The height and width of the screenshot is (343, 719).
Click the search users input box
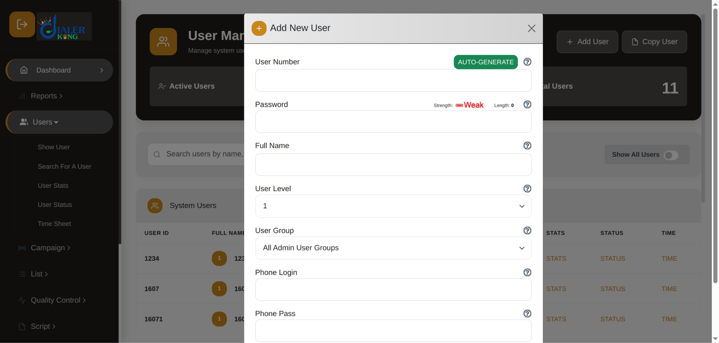(196, 154)
